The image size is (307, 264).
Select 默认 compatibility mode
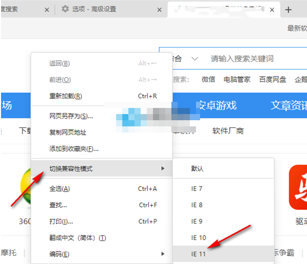[224, 168]
